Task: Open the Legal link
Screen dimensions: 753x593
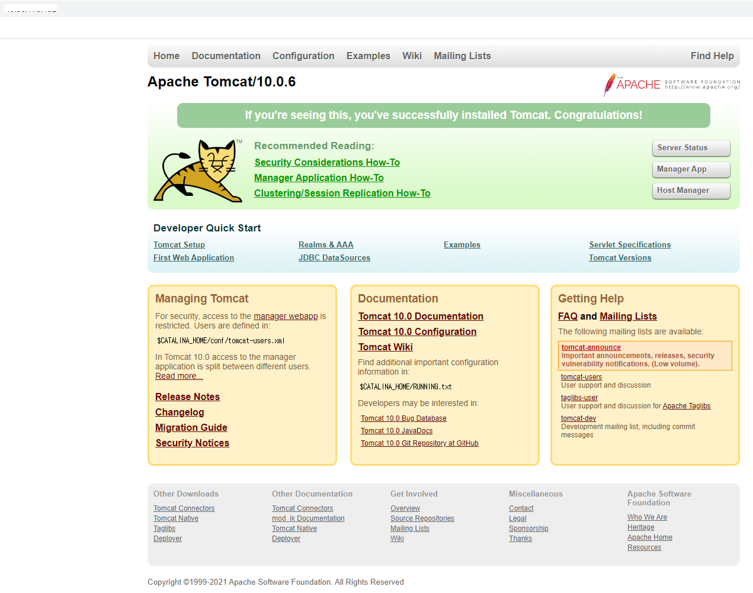Action: [517, 518]
